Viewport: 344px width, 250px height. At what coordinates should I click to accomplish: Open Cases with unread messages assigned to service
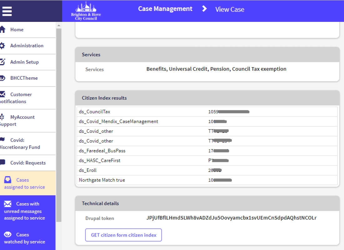[28, 211]
